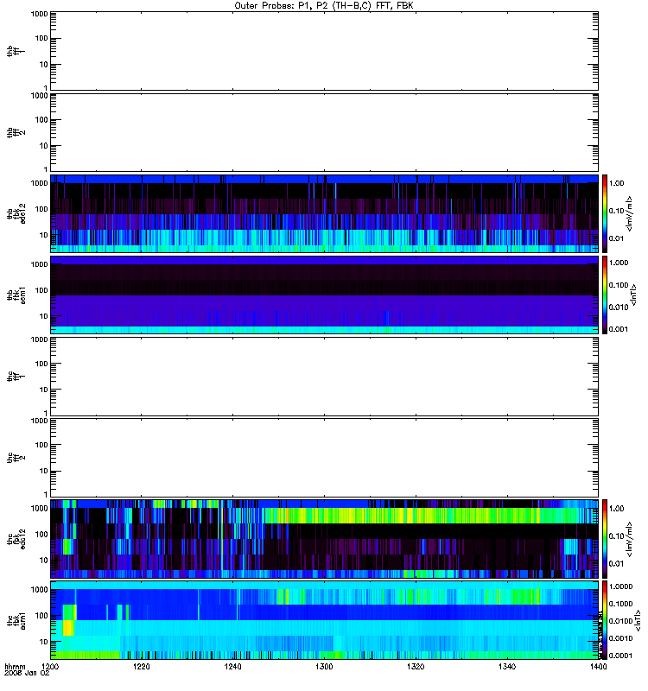Screen dimensions: 648x691
Task: Open the empty thc fff 1 panel
Action: (x=325, y=377)
